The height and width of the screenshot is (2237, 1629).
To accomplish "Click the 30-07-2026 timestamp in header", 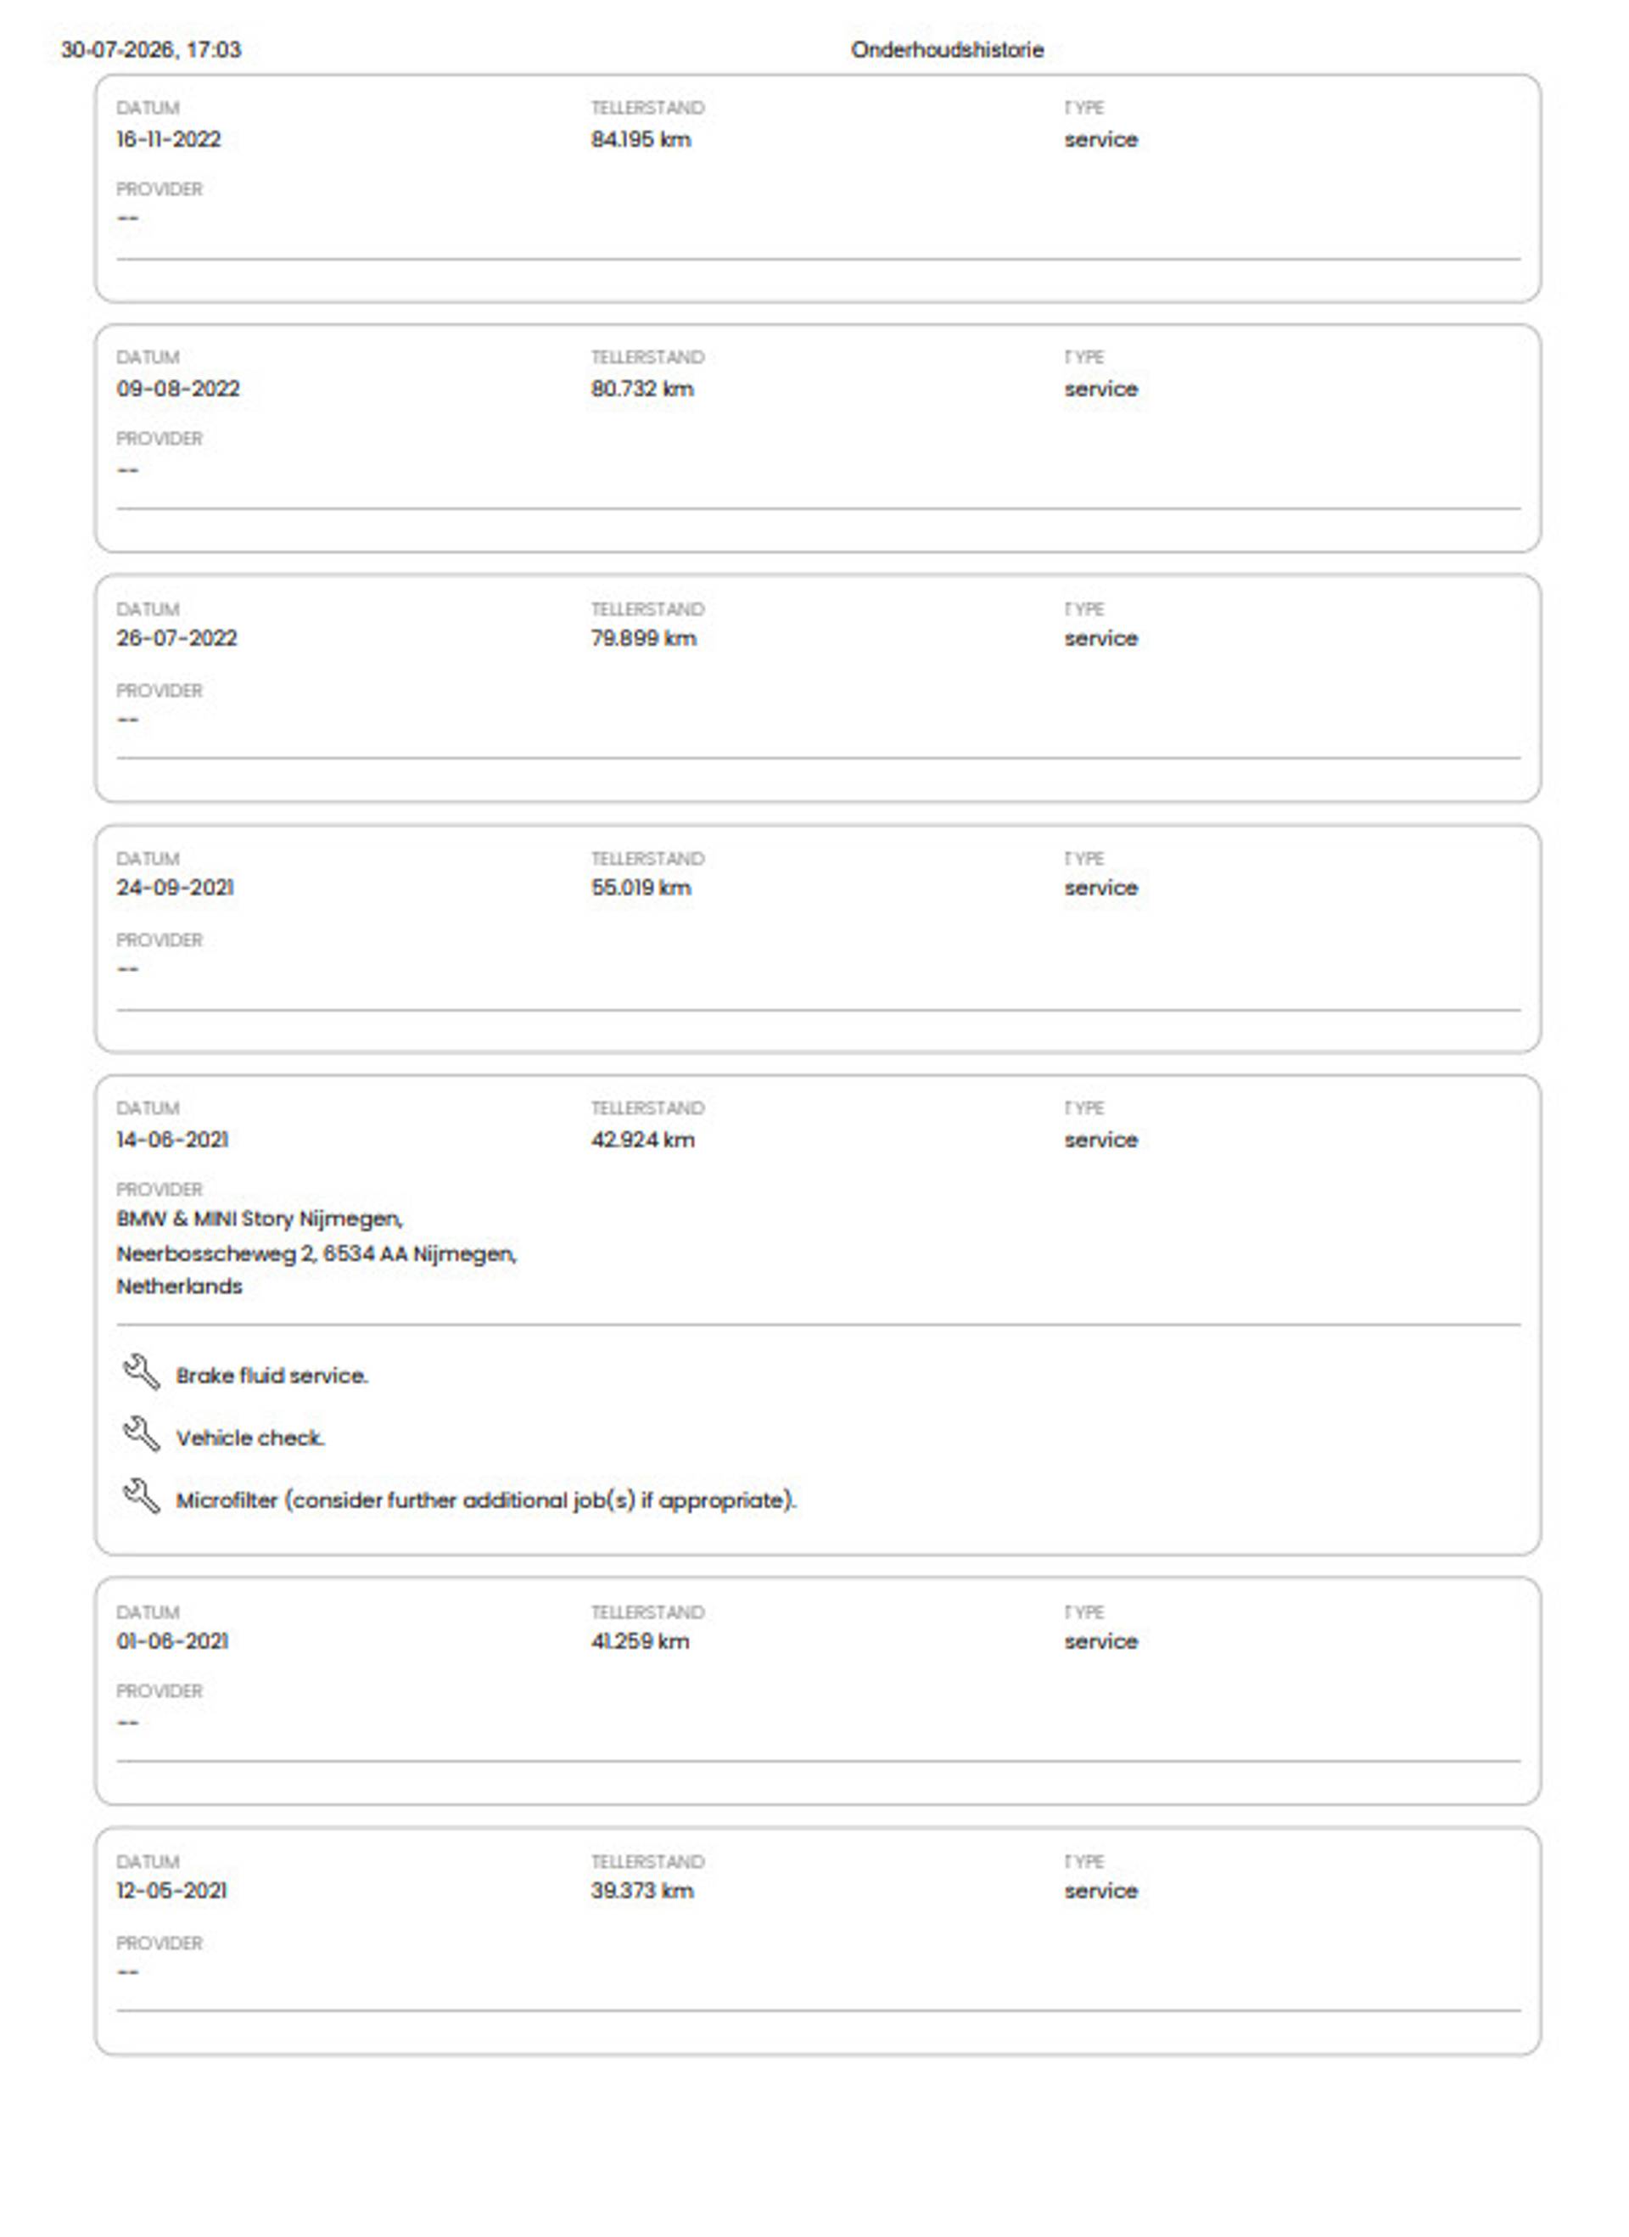I will (x=151, y=49).
